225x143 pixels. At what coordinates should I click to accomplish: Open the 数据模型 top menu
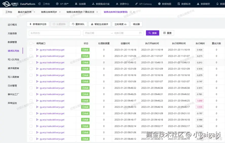[203, 4]
